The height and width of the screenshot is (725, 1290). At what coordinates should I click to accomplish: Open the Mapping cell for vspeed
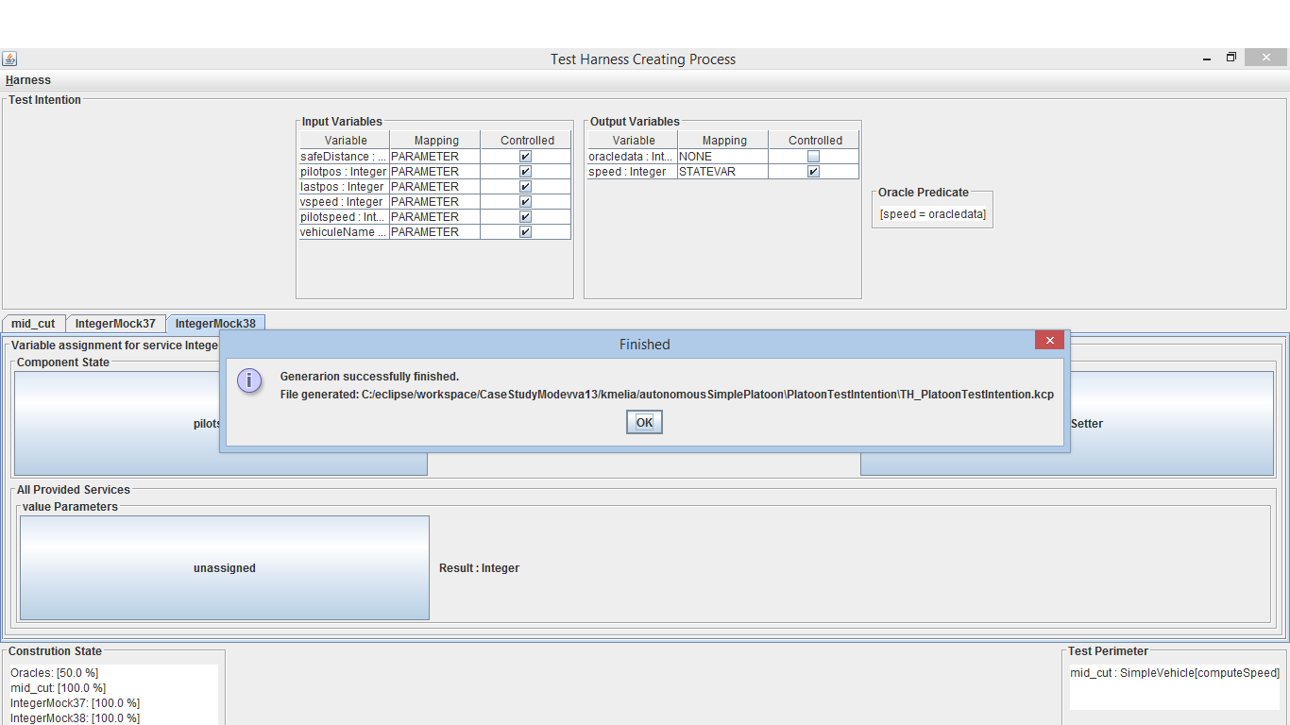pyautogui.click(x=434, y=202)
